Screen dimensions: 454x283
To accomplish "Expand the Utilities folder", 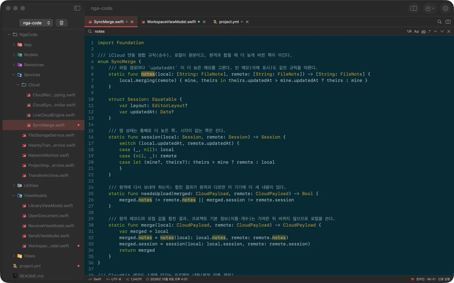I will tap(14, 185).
